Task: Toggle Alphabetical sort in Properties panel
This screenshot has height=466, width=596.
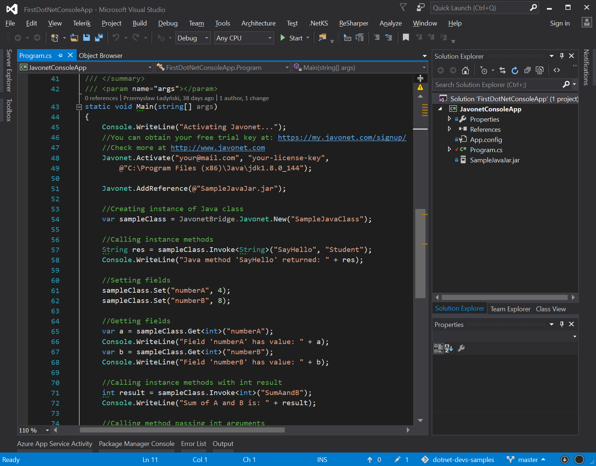Action: point(449,348)
